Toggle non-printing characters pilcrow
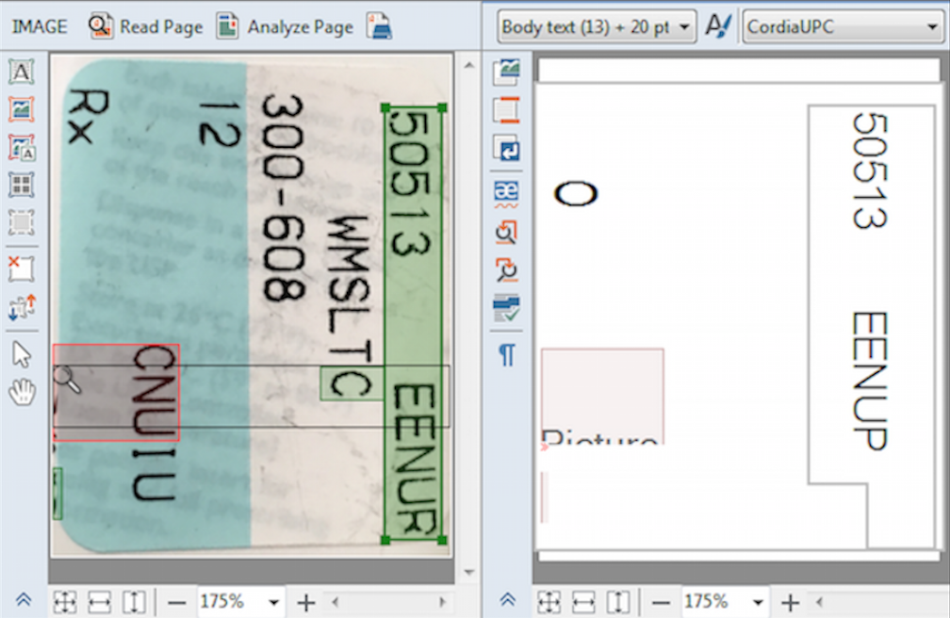950x618 pixels. pos(507,354)
